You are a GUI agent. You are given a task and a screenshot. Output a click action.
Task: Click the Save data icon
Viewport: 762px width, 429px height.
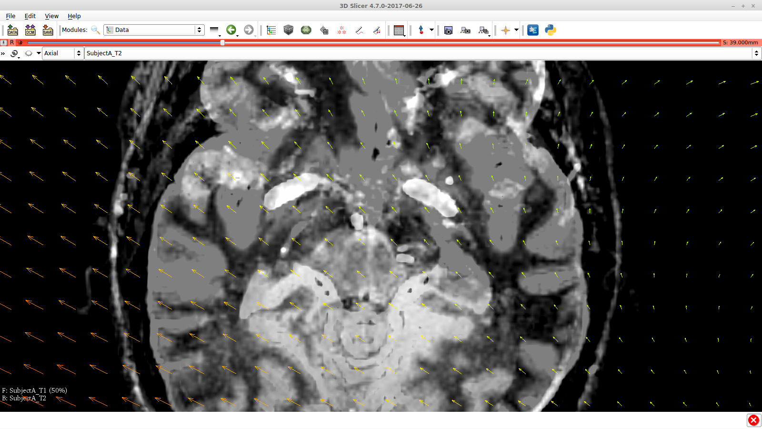(48, 30)
